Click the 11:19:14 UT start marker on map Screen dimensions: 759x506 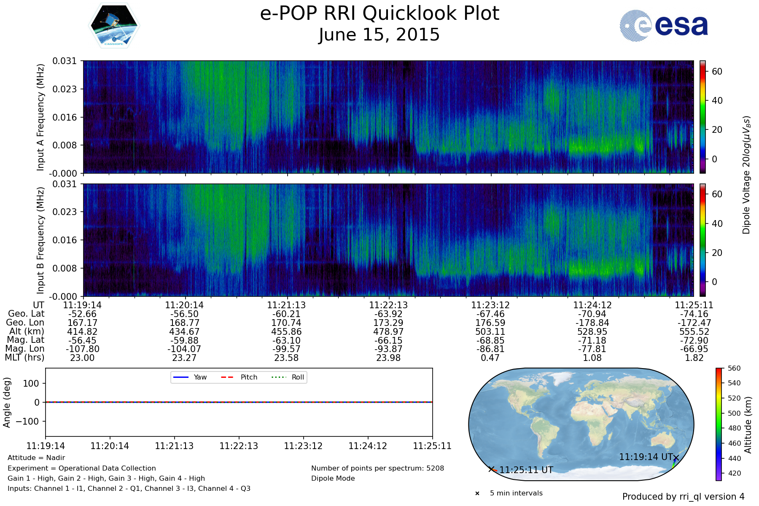[x=676, y=458]
